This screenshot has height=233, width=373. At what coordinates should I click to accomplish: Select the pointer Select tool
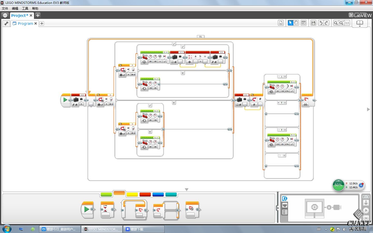[x=290, y=23]
